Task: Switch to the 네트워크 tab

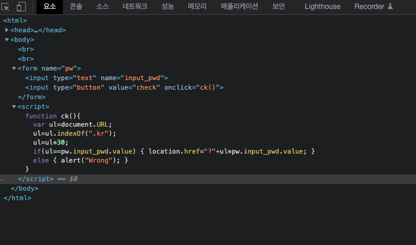Action: (135, 7)
